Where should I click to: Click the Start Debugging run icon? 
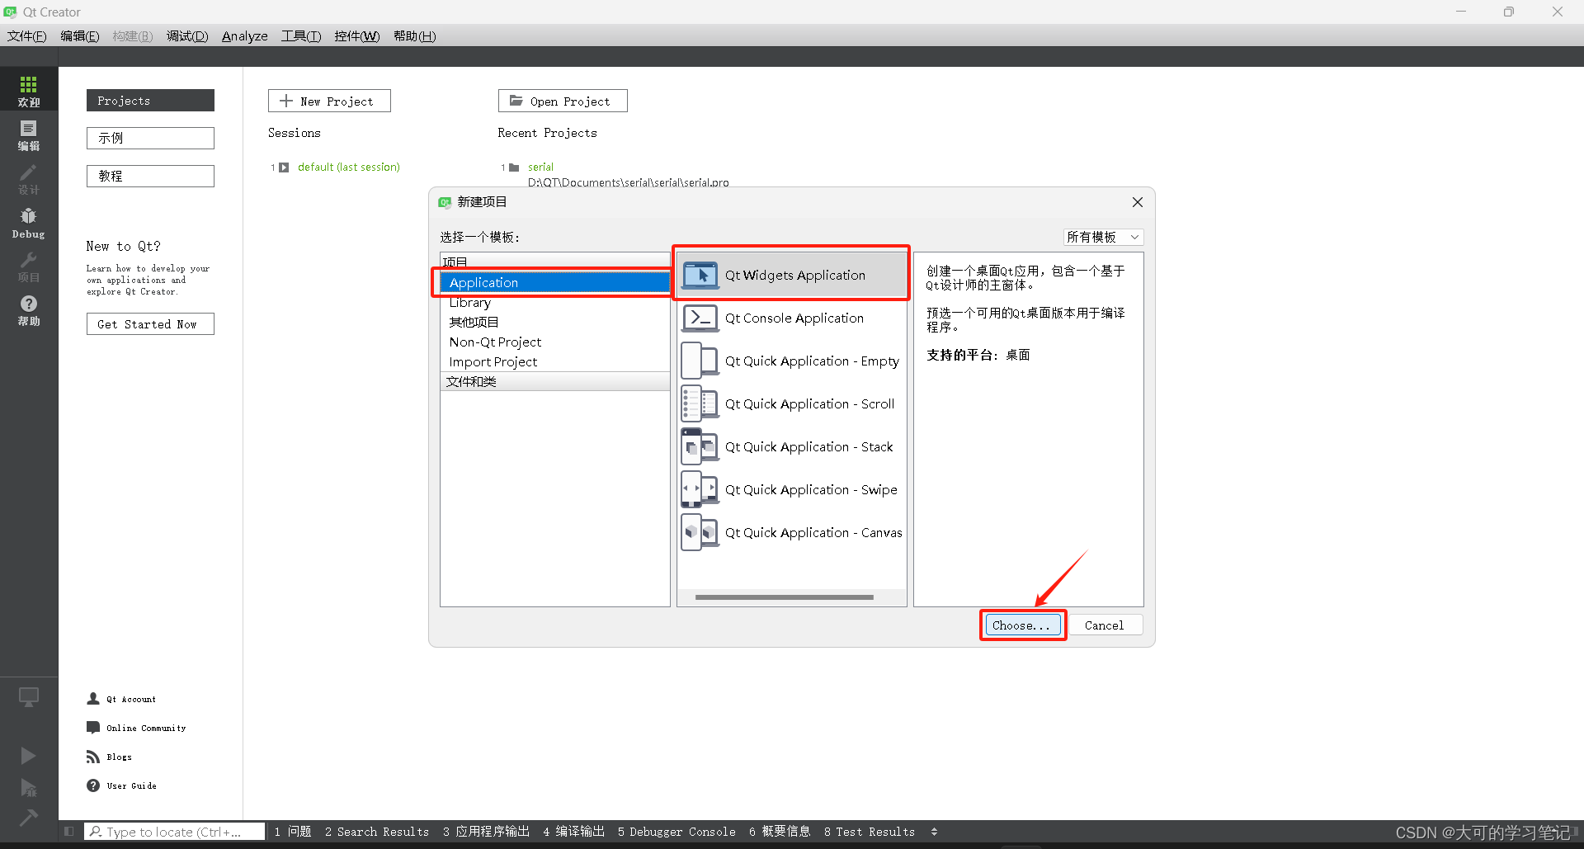click(28, 787)
